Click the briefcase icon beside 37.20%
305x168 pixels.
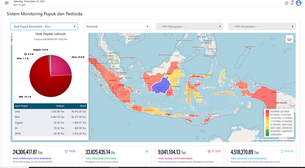coord(209,151)
